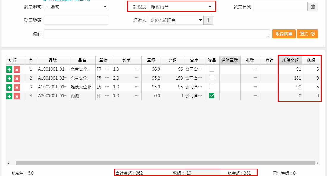Viewport: 327px width, 176px height.
Task: Click the green execute arrow for row 2
Action: click(x=10, y=79)
